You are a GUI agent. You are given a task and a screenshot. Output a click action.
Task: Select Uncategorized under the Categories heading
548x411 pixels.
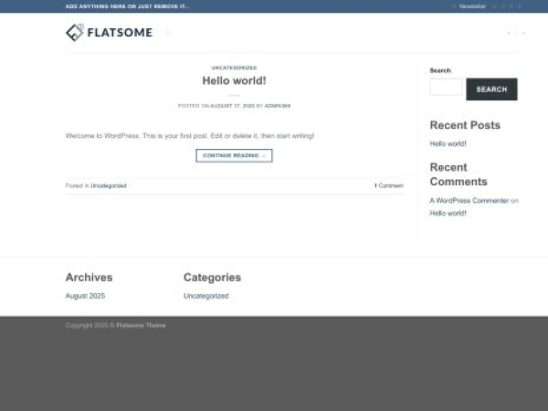[x=205, y=296]
